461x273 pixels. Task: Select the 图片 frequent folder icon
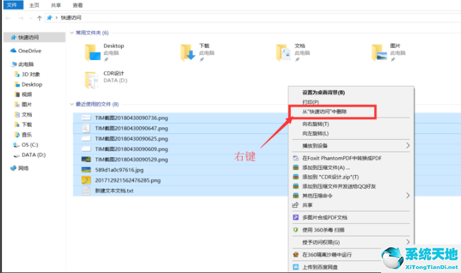tap(379, 53)
